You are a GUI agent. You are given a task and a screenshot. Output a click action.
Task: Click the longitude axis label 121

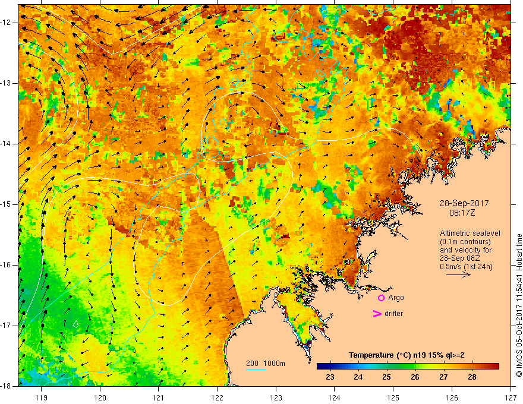(x=159, y=397)
